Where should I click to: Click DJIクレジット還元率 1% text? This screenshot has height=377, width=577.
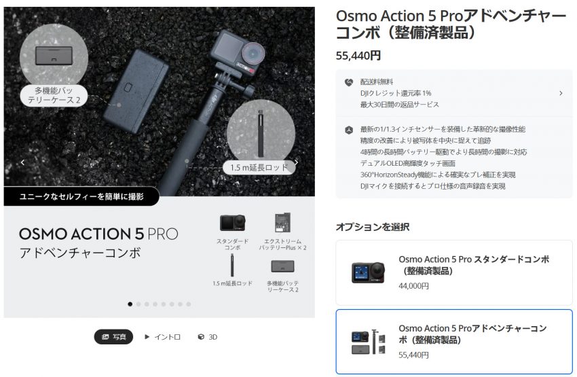coord(396,93)
